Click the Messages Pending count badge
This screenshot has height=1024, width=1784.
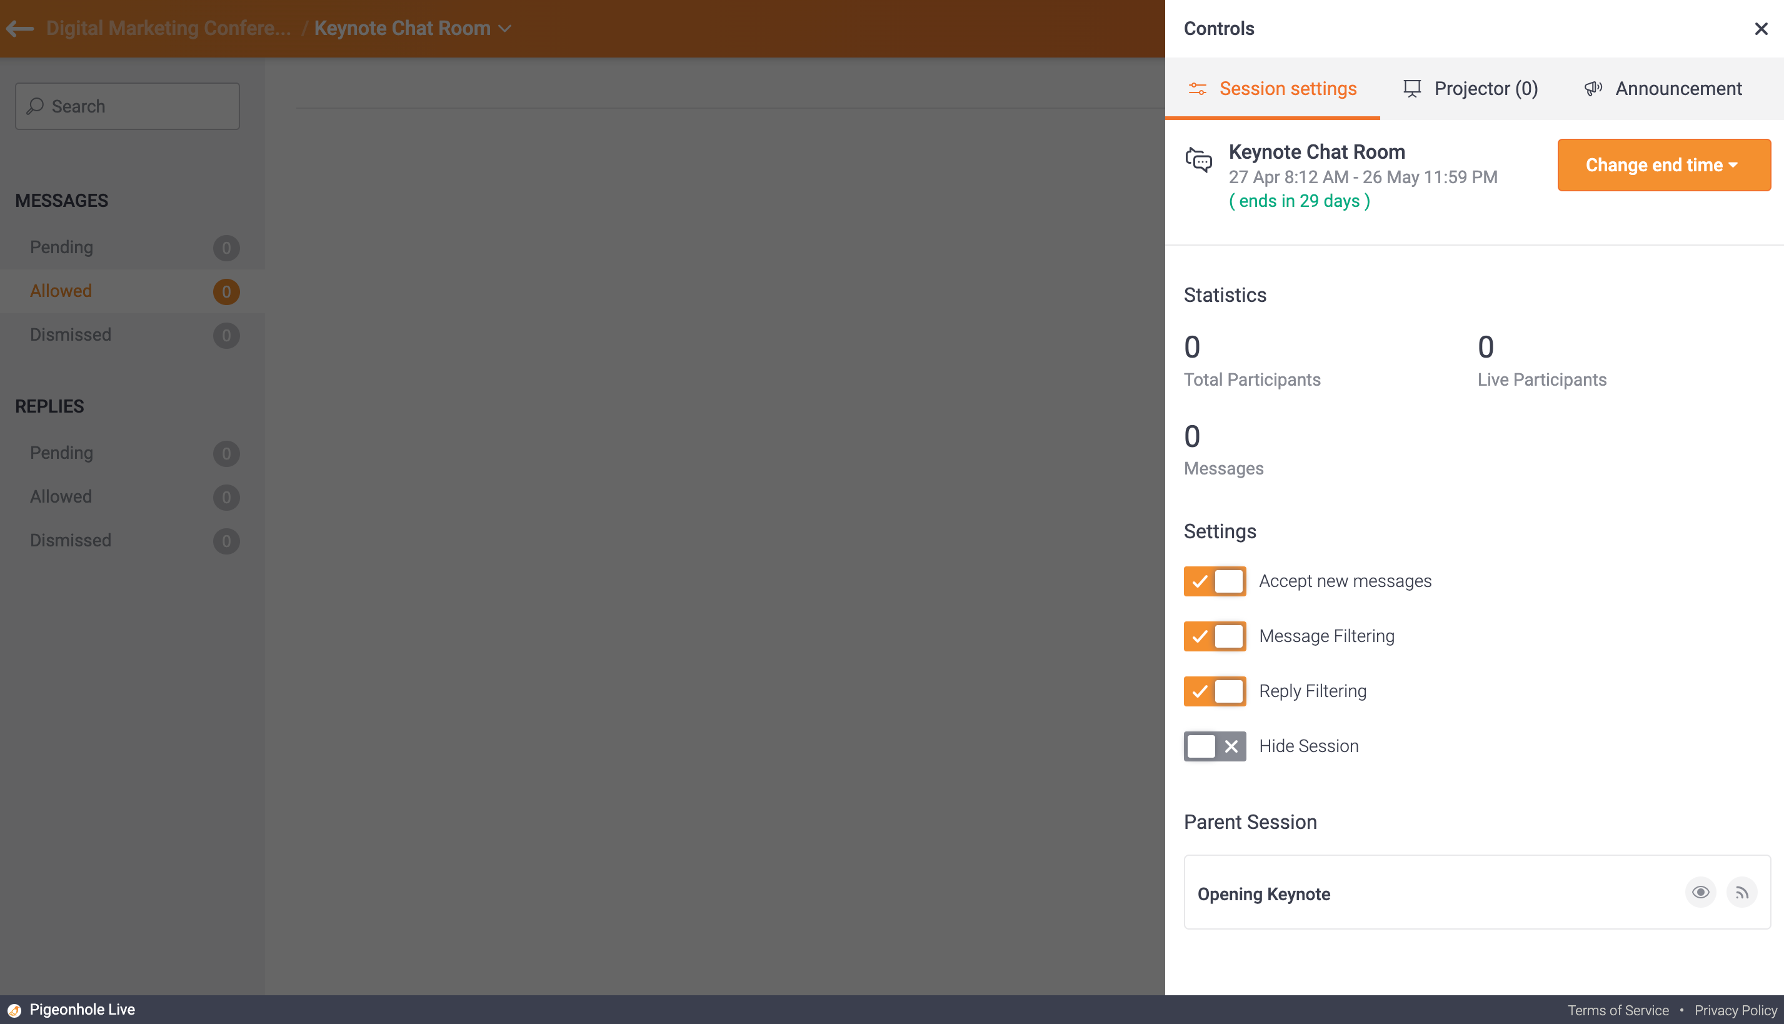(x=226, y=248)
